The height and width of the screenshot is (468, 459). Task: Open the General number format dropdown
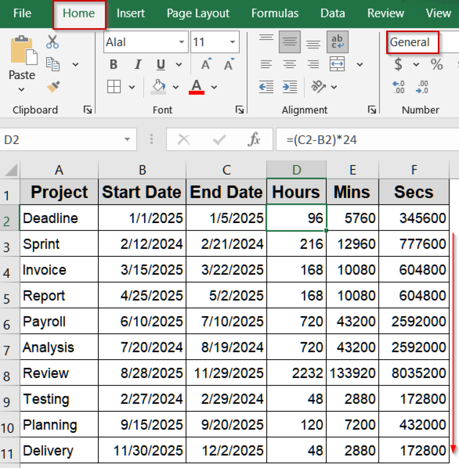click(412, 42)
